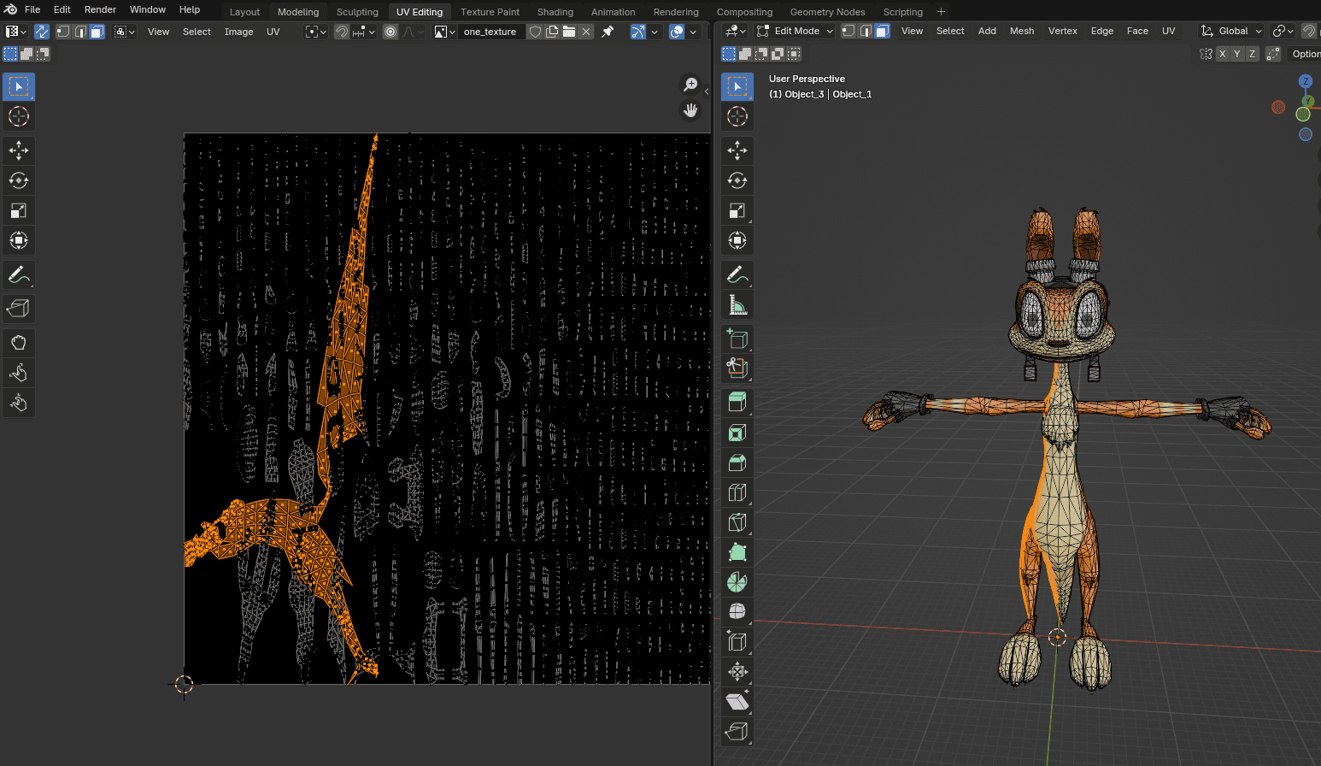Open the File menu
The height and width of the screenshot is (766, 1321).
32,9
